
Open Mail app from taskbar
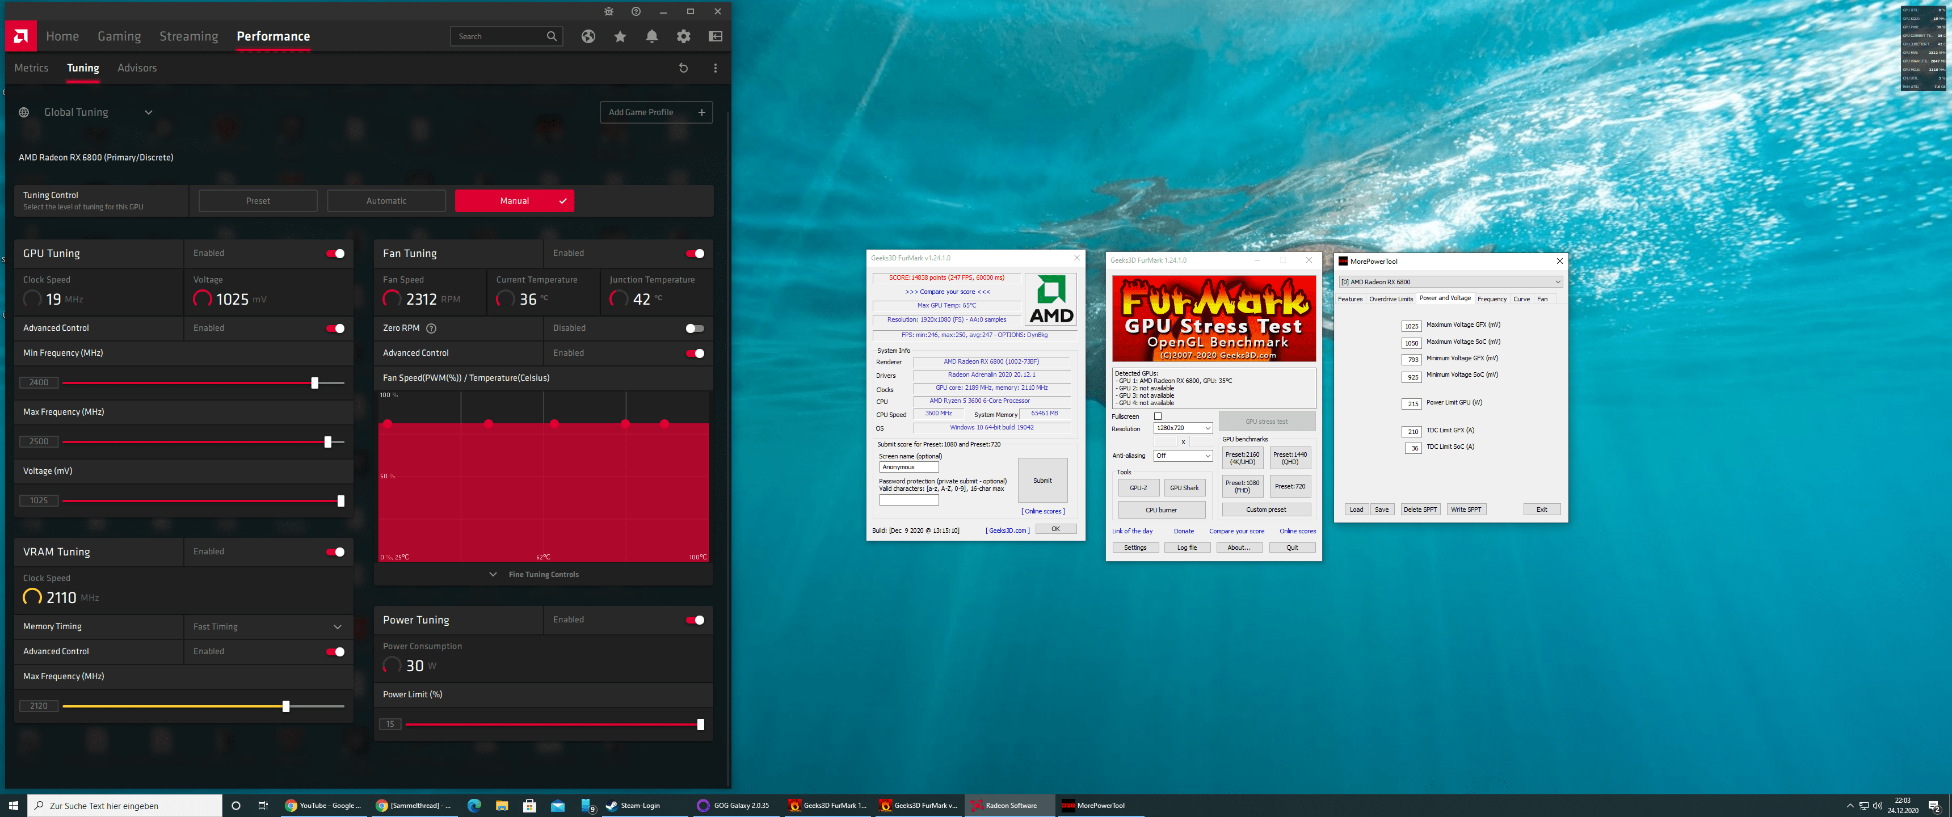[x=558, y=805]
